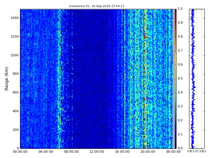The image size is (211, 158).
Task: Click the 0.7 colorbar label
Action: pos(180,51)
